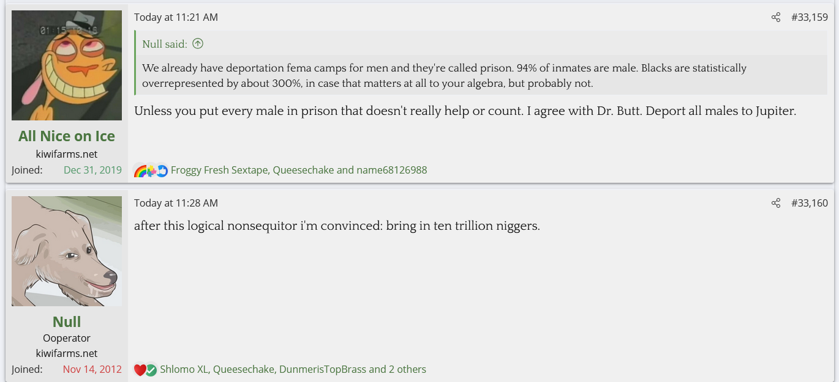The height and width of the screenshot is (382, 839).
Task: Open the Null dog avatar image
Action: [67, 251]
